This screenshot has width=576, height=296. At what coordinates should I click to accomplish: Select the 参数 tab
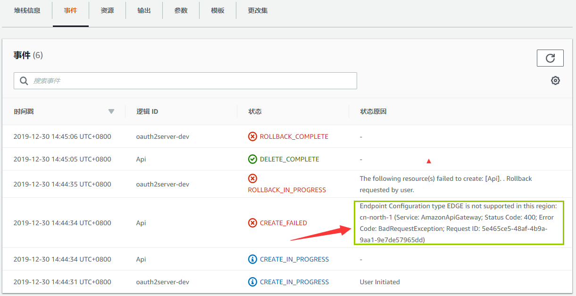coord(181,10)
